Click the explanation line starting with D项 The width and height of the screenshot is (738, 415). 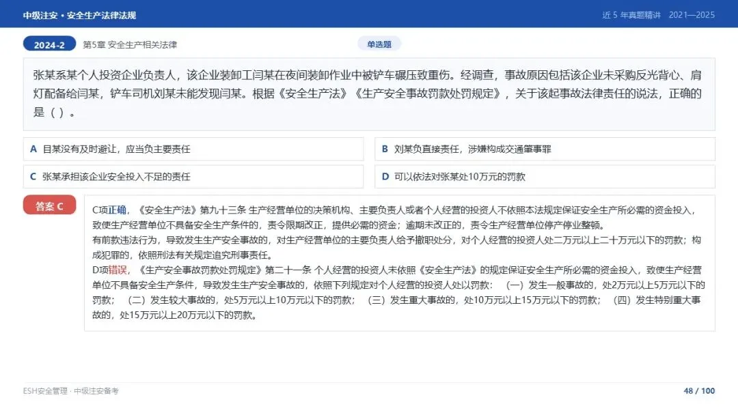[x=397, y=270]
